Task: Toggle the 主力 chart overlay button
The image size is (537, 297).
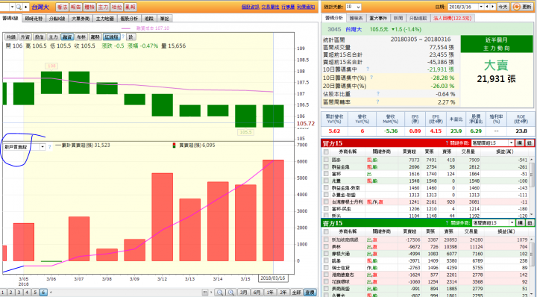Action: point(53,37)
